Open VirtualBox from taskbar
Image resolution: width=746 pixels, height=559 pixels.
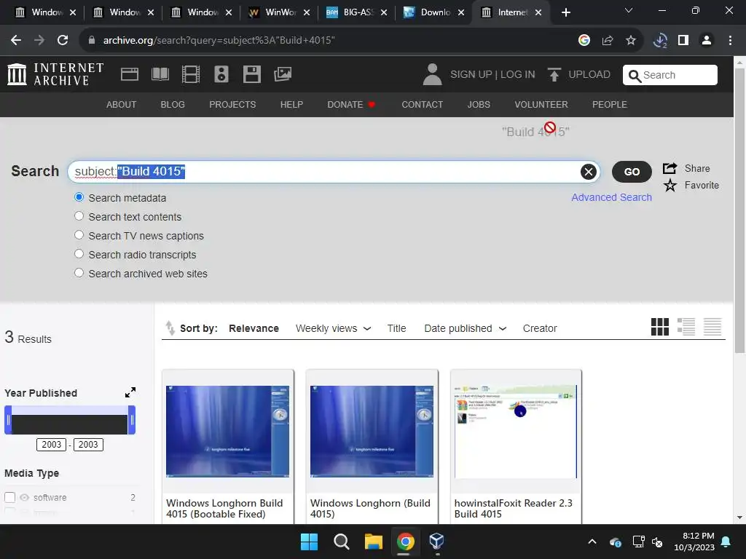(436, 542)
